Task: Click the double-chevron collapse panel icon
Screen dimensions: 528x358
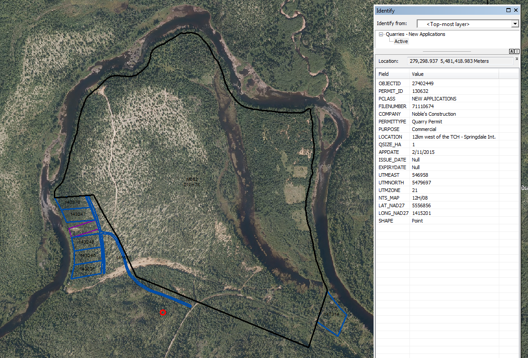Action: pos(511,52)
